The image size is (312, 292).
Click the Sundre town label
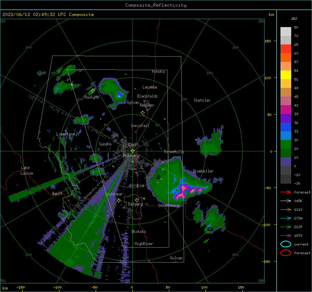click(x=105, y=144)
